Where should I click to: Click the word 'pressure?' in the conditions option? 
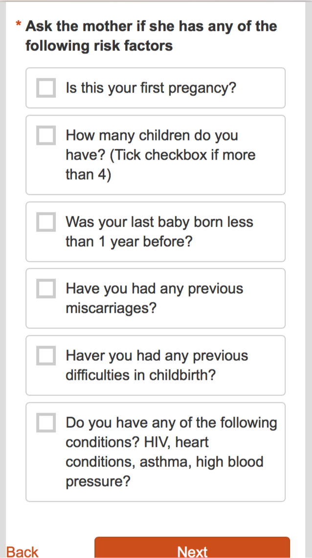coord(98,482)
